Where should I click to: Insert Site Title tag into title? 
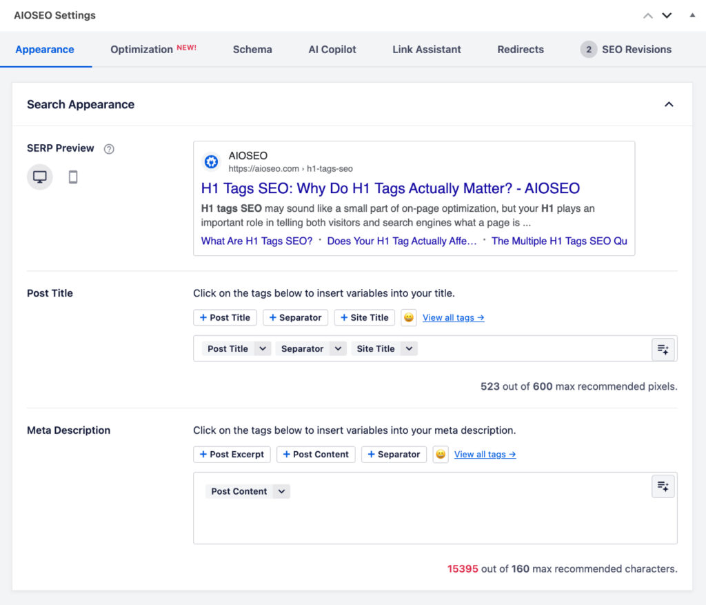click(x=364, y=317)
